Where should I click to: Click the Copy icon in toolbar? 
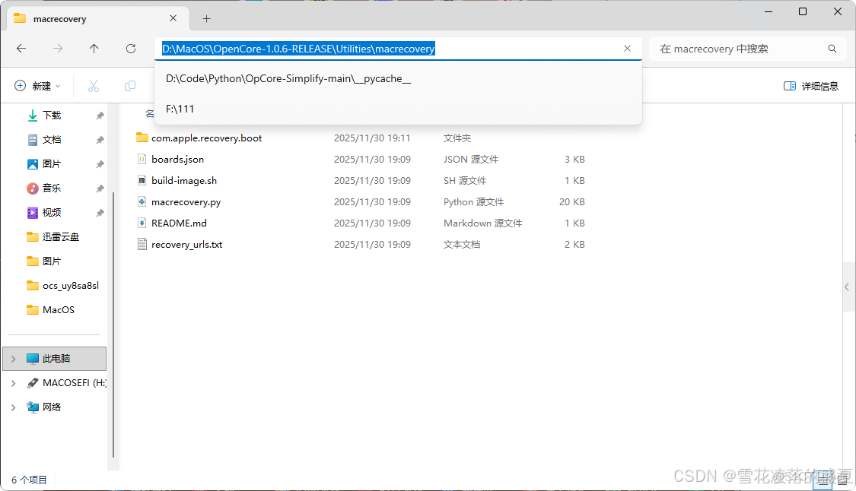click(130, 86)
